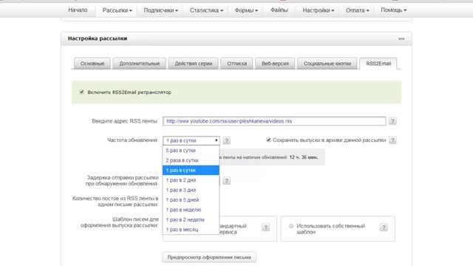Choose highlighted 1 раз в сутки option
The width and height of the screenshot is (473, 266).
(191, 171)
